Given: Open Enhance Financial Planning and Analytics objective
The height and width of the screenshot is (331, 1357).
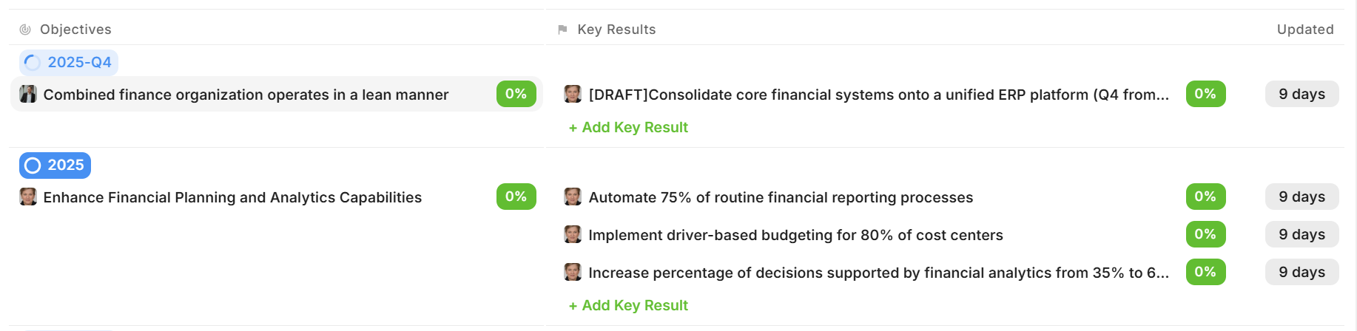Looking at the screenshot, I should point(232,197).
